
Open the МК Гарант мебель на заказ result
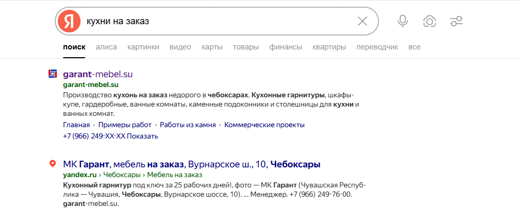[x=192, y=164]
